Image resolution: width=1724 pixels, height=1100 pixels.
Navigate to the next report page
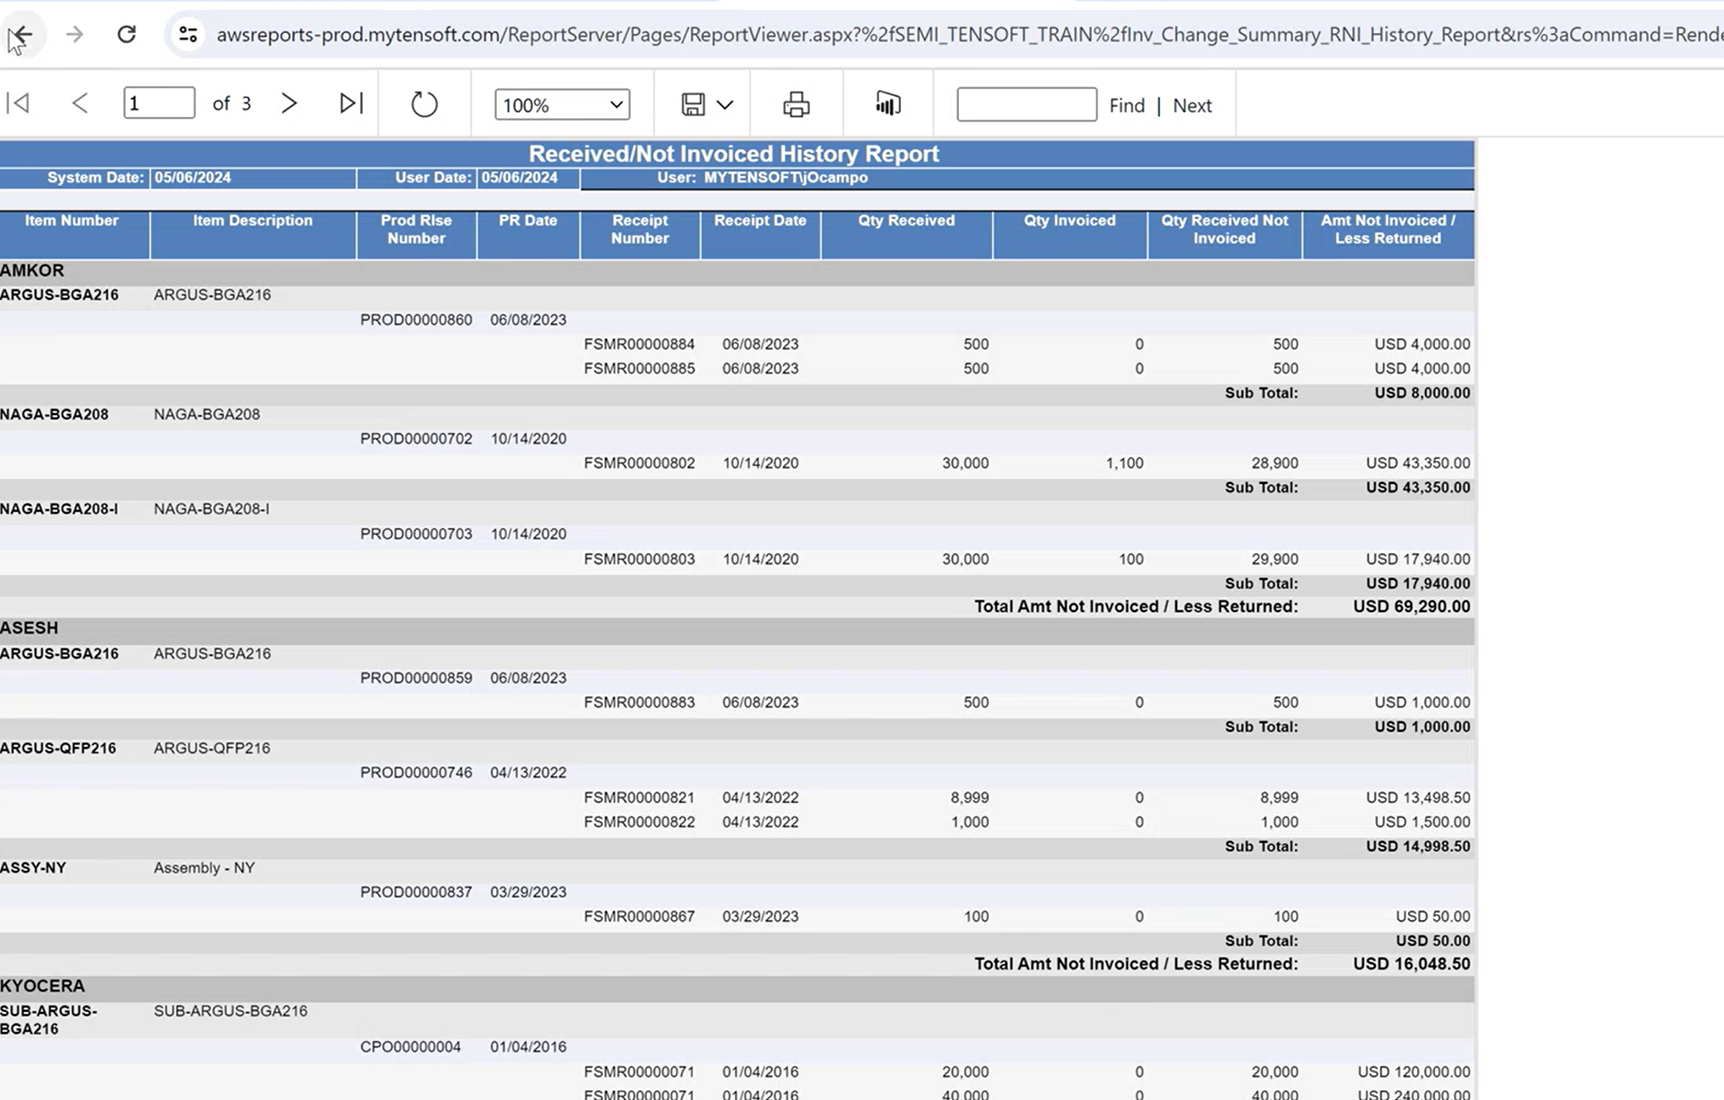(289, 104)
